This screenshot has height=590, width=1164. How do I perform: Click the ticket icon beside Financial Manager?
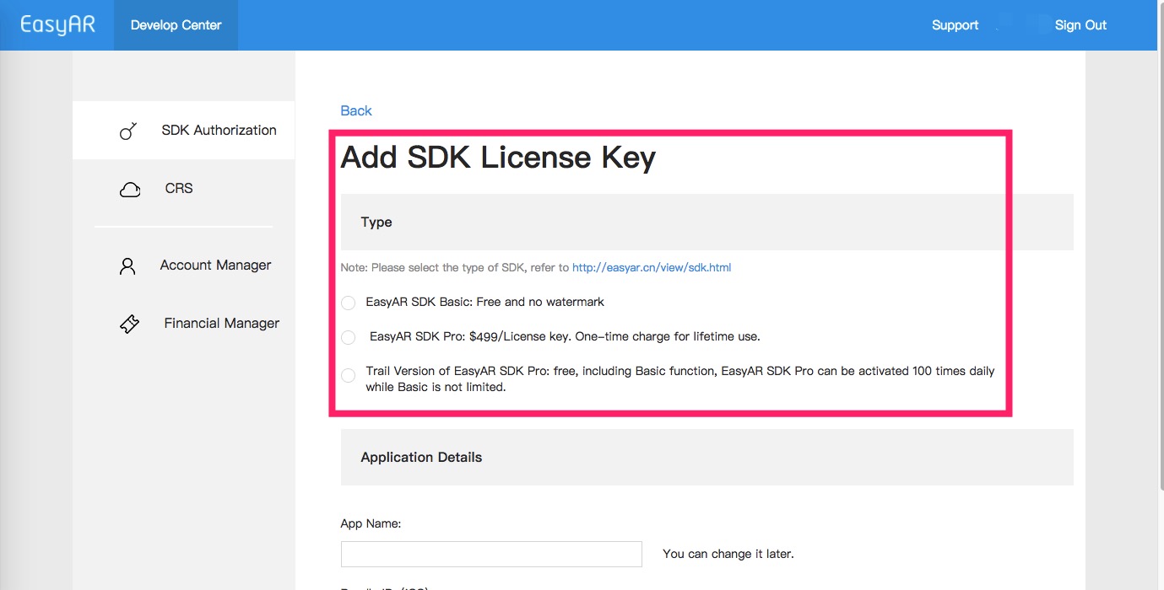tap(129, 324)
